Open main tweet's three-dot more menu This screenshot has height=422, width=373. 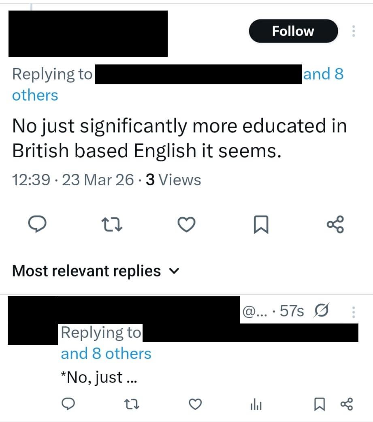[353, 31]
